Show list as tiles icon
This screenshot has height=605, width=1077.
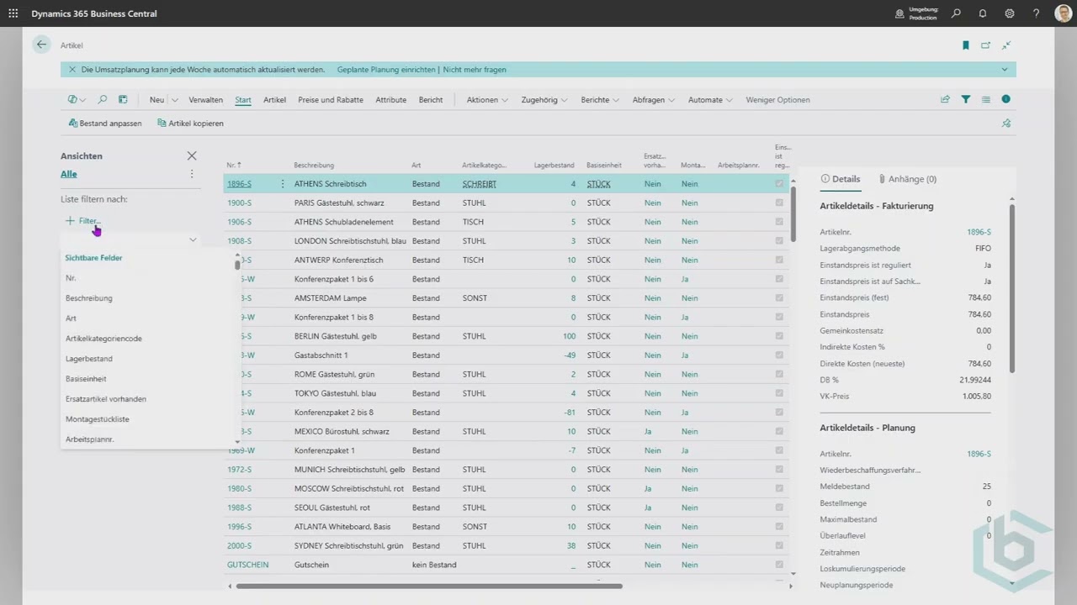(985, 99)
